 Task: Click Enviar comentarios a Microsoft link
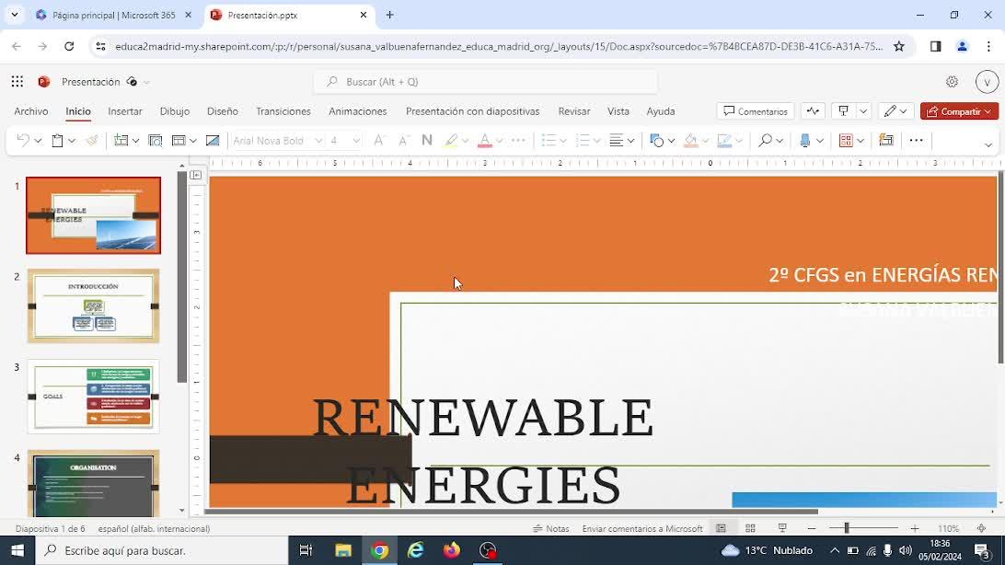[x=641, y=528]
